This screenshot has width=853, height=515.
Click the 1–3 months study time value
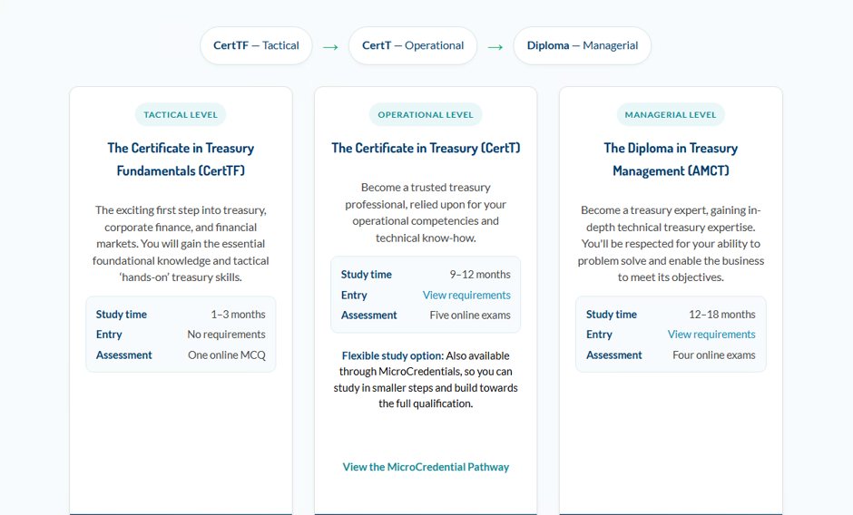tap(238, 315)
